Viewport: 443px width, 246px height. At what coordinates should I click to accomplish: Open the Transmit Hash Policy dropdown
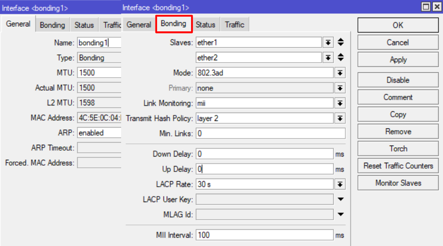pos(339,118)
